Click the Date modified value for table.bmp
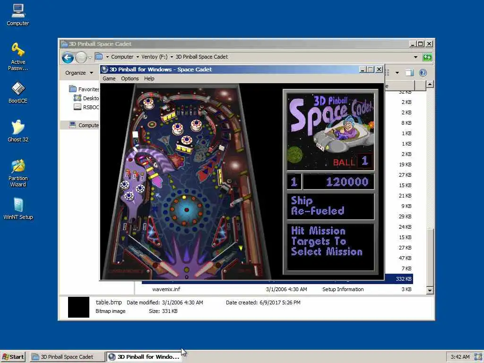Viewport: 484px width, 363px height. (x=182, y=302)
